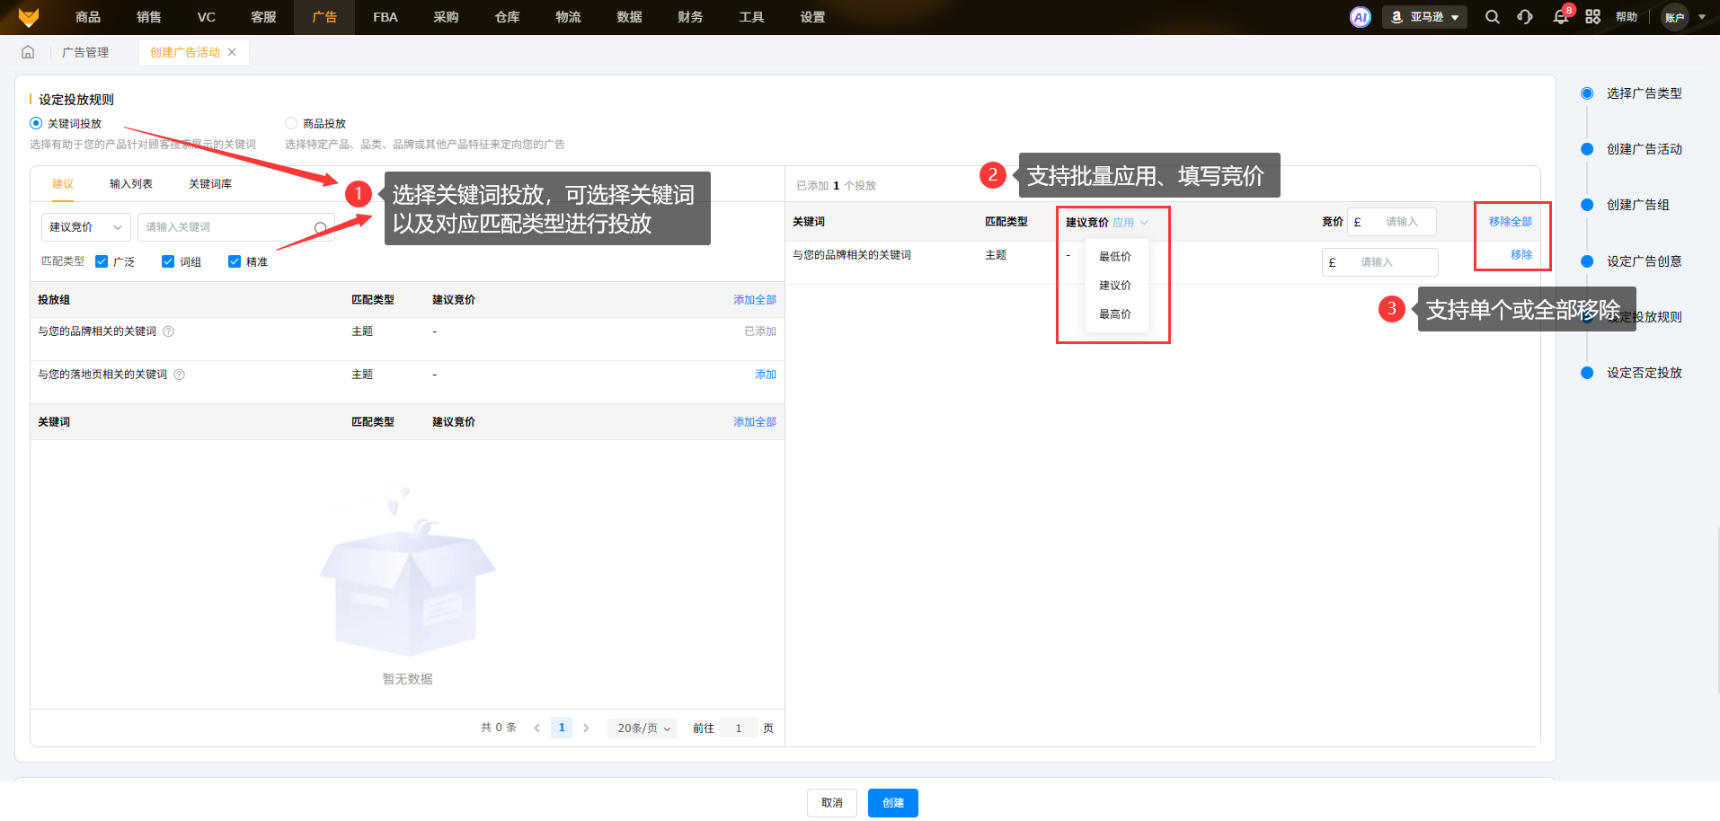Open the apps grid icon
Image resolution: width=1720 pixels, height=821 pixels.
click(1592, 17)
